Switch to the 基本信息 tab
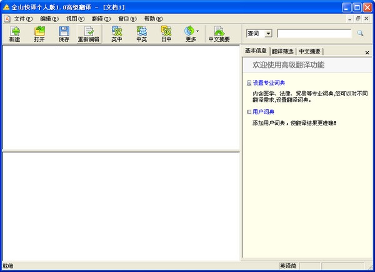This screenshot has height=272, width=375. click(256, 51)
